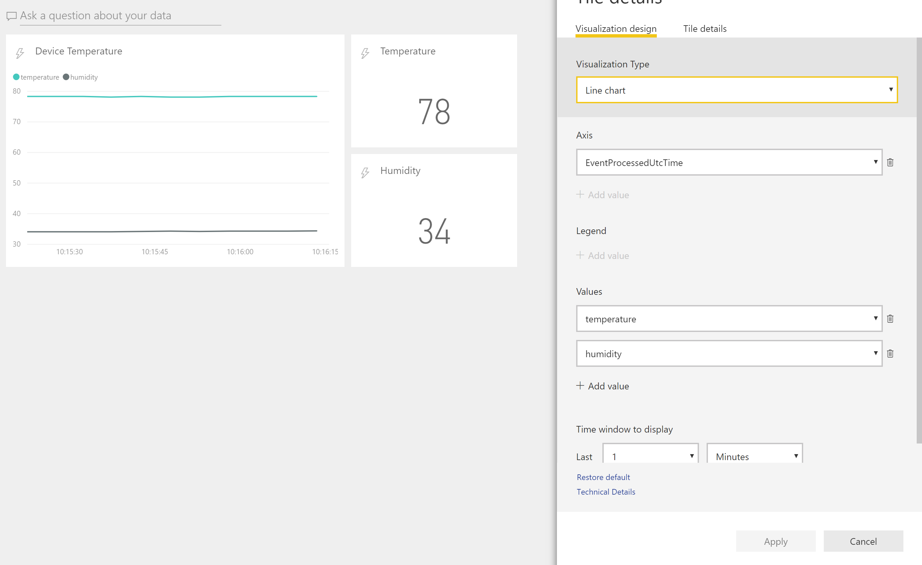The width and height of the screenshot is (922, 565).
Task: Delete the humidity value field
Action: 890,354
